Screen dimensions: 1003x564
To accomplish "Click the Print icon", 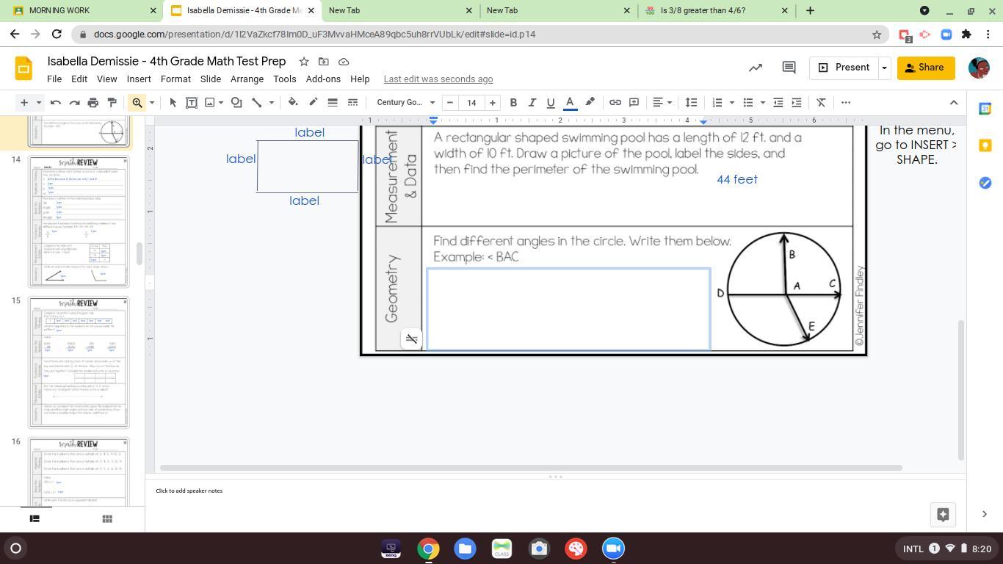I will click(x=93, y=102).
